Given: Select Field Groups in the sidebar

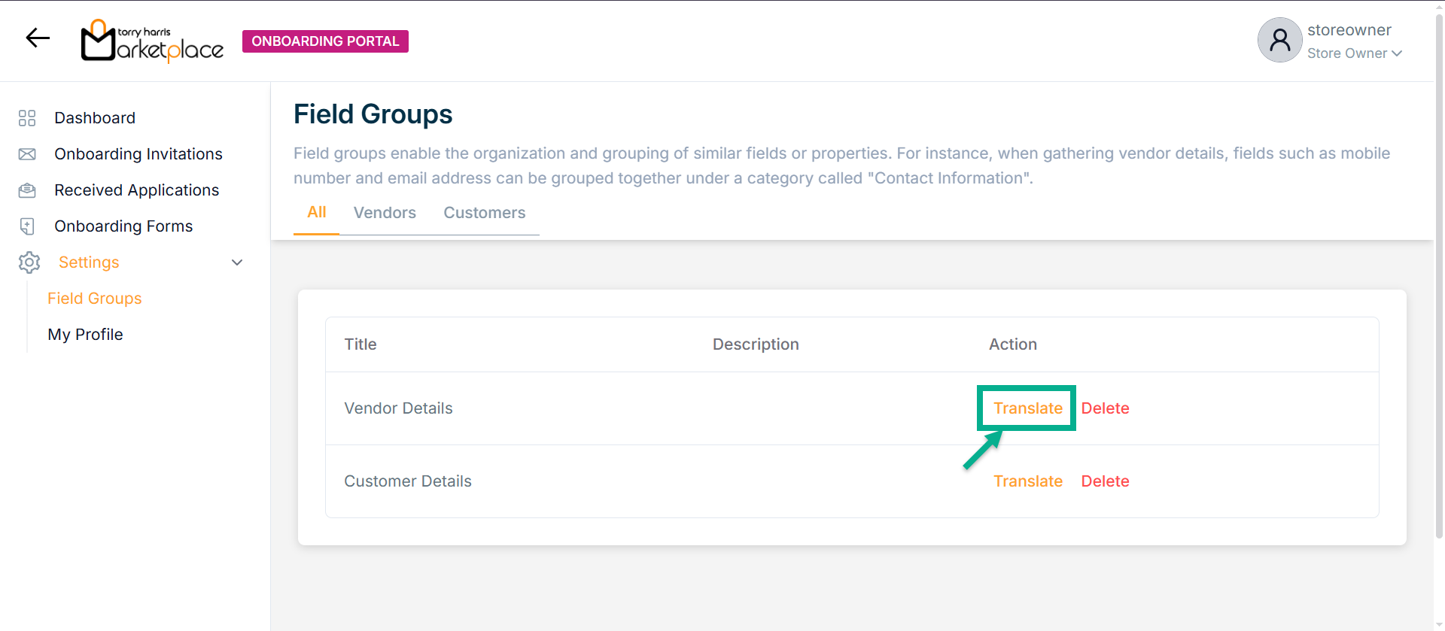Looking at the screenshot, I should coord(95,299).
